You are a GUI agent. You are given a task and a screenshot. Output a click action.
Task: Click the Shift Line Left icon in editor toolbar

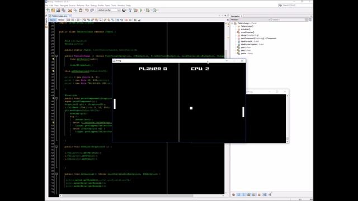(x=117, y=20)
